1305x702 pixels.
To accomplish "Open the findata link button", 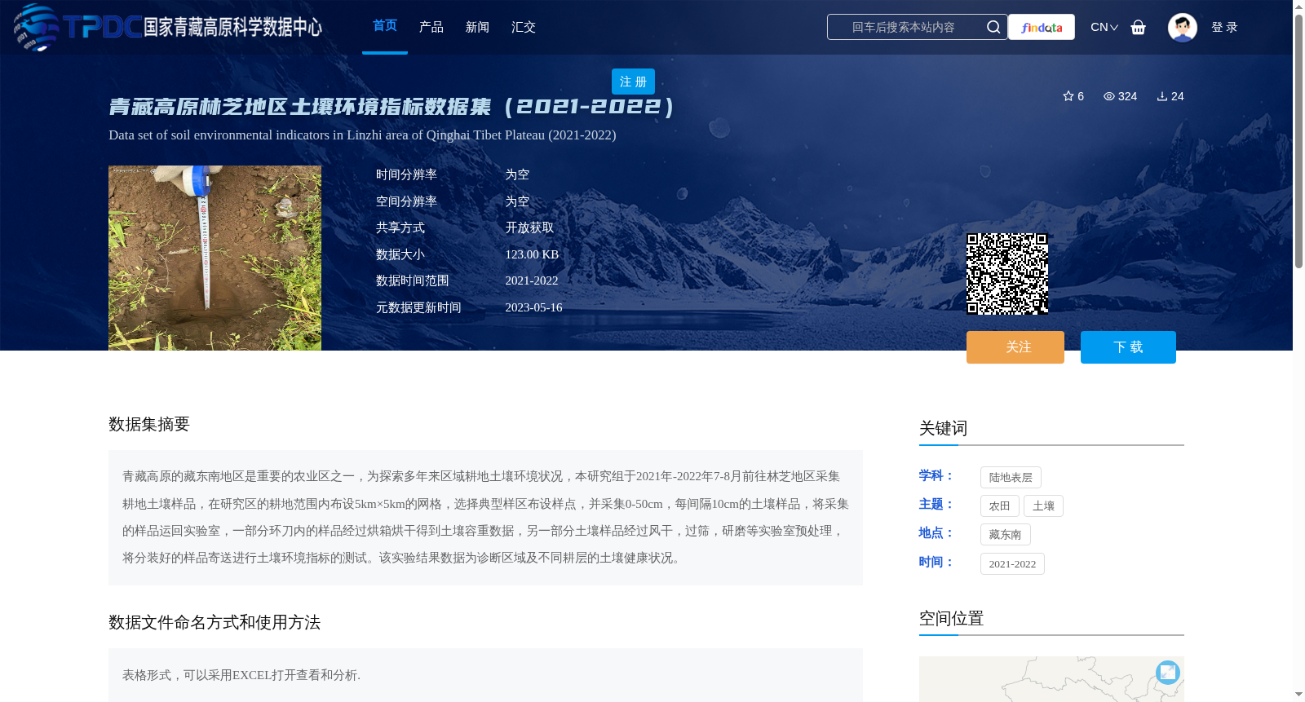I will point(1042,27).
